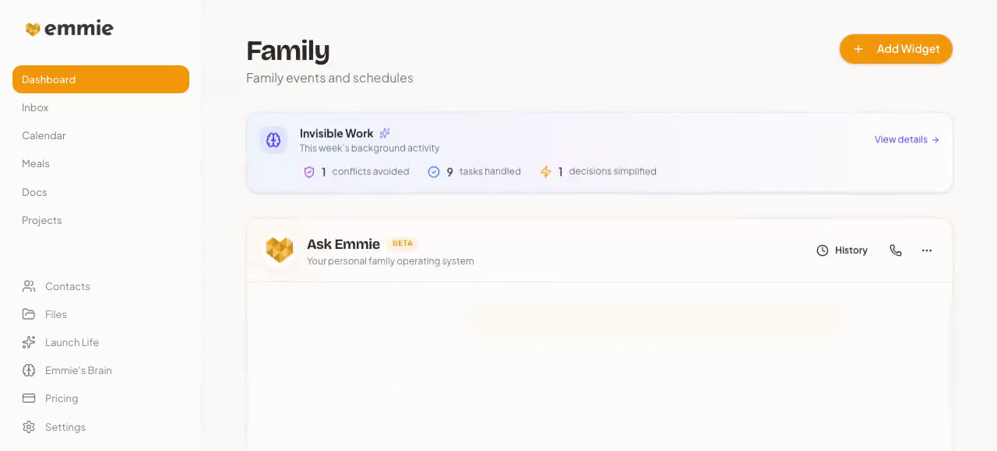Select the Launch Life sparkle icon

coord(29,342)
